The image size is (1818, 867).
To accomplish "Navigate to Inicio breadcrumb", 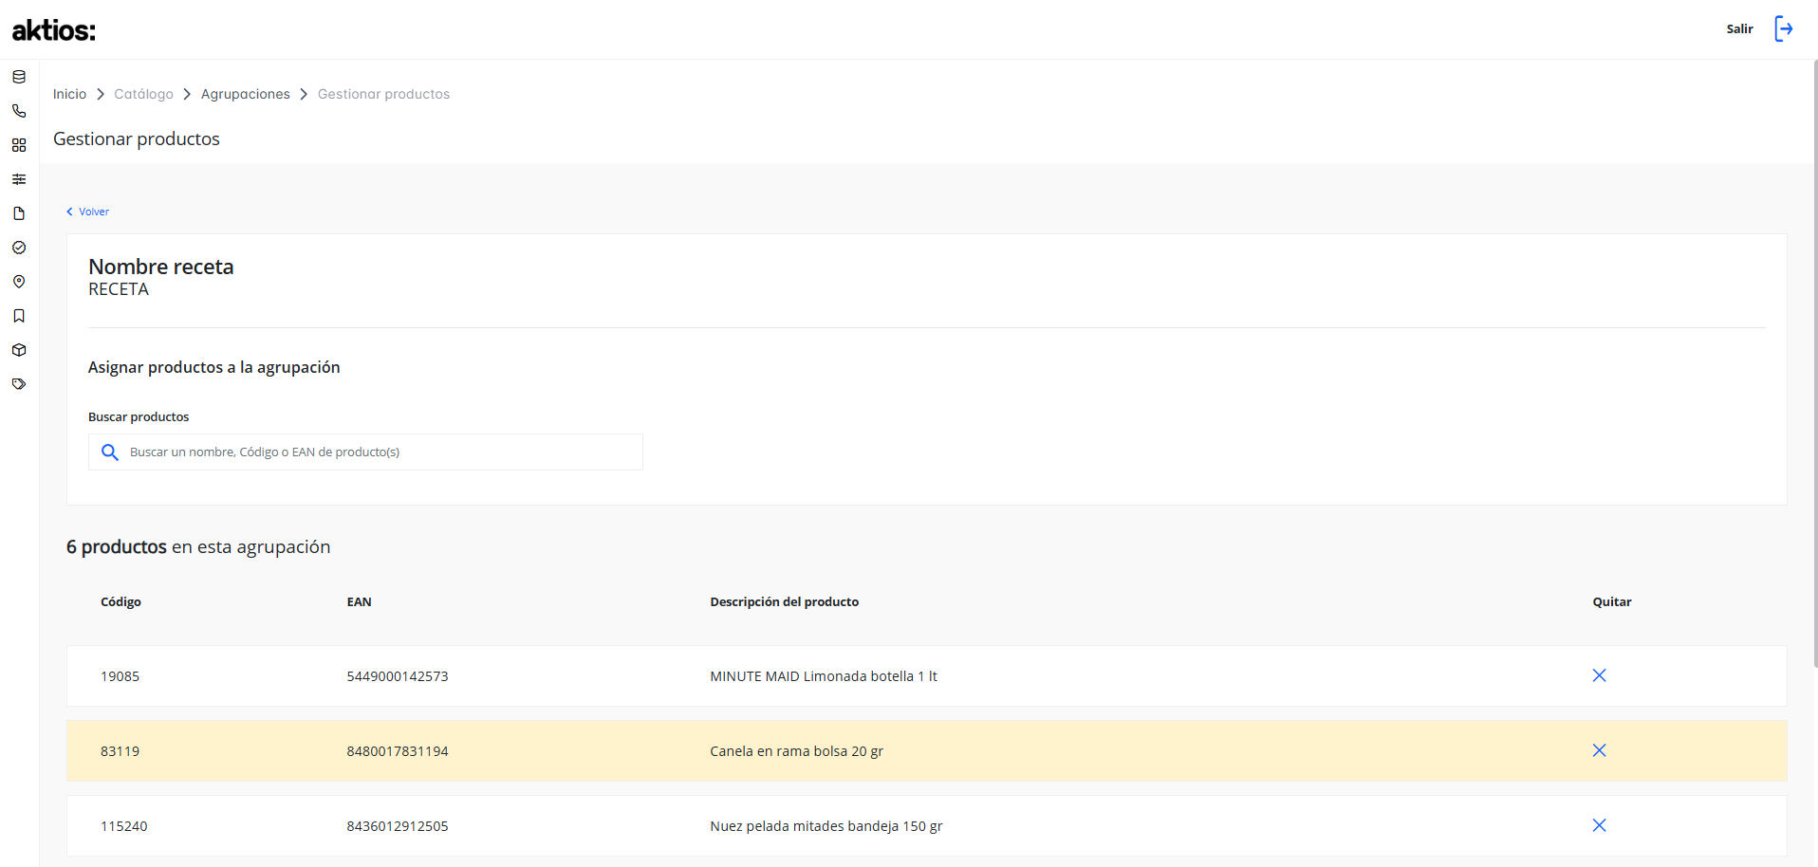I will pyautogui.click(x=69, y=94).
